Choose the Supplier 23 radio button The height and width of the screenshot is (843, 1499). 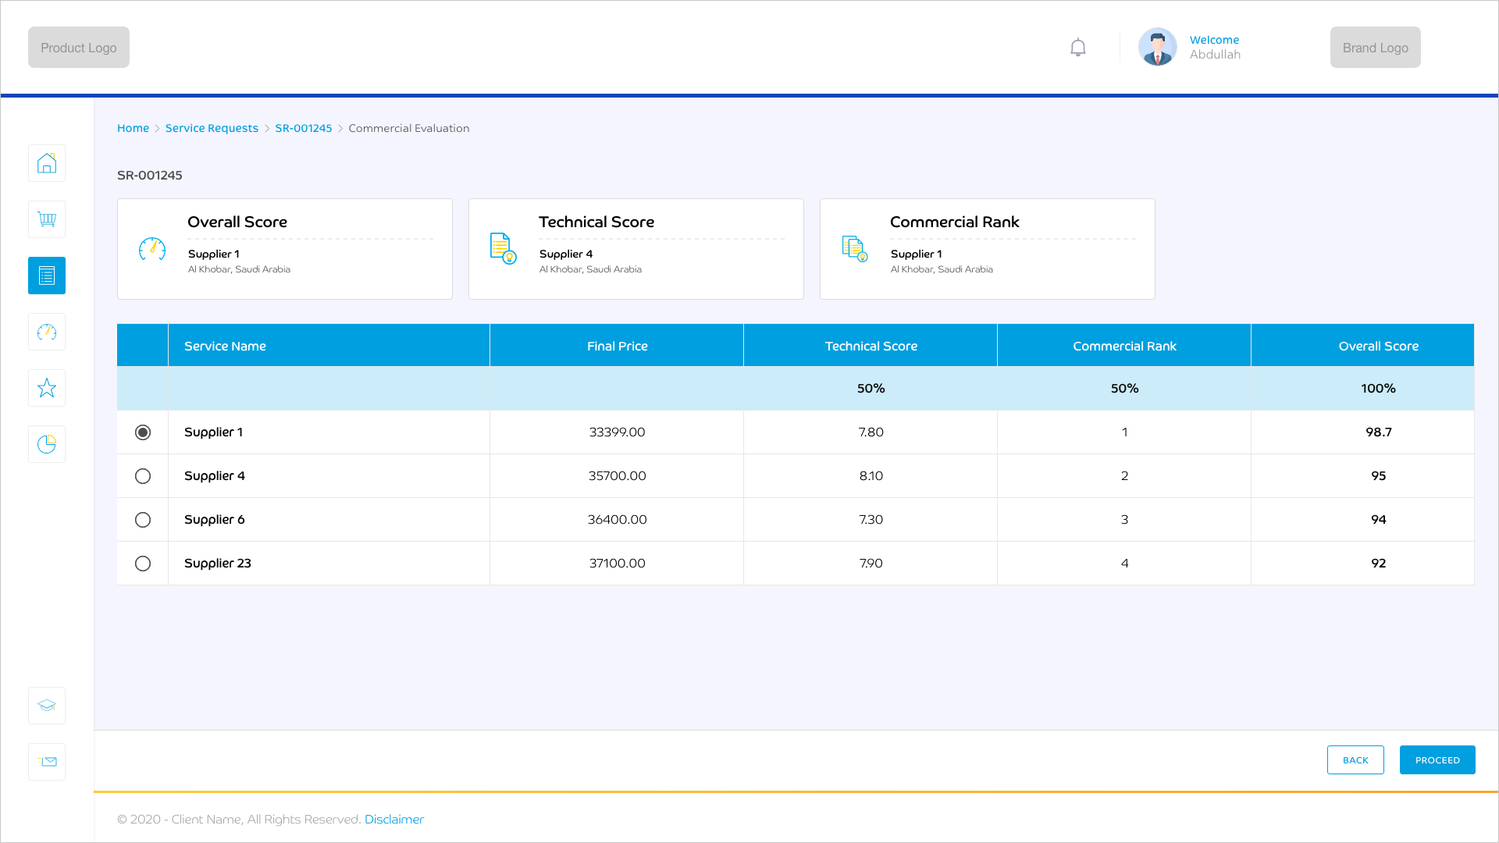pyautogui.click(x=143, y=564)
